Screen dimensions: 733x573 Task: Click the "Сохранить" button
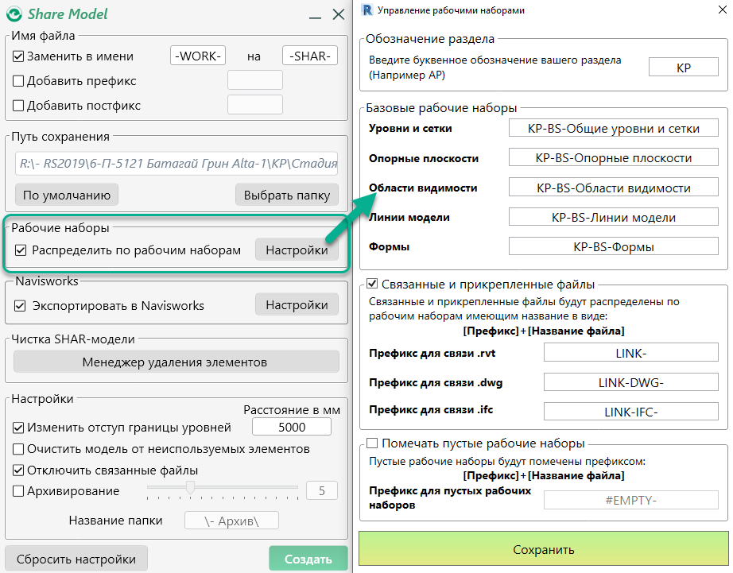point(543,549)
